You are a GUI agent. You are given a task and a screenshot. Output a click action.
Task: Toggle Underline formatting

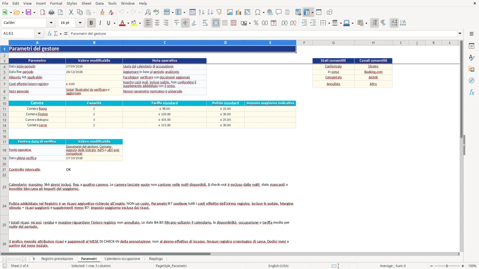point(109,23)
